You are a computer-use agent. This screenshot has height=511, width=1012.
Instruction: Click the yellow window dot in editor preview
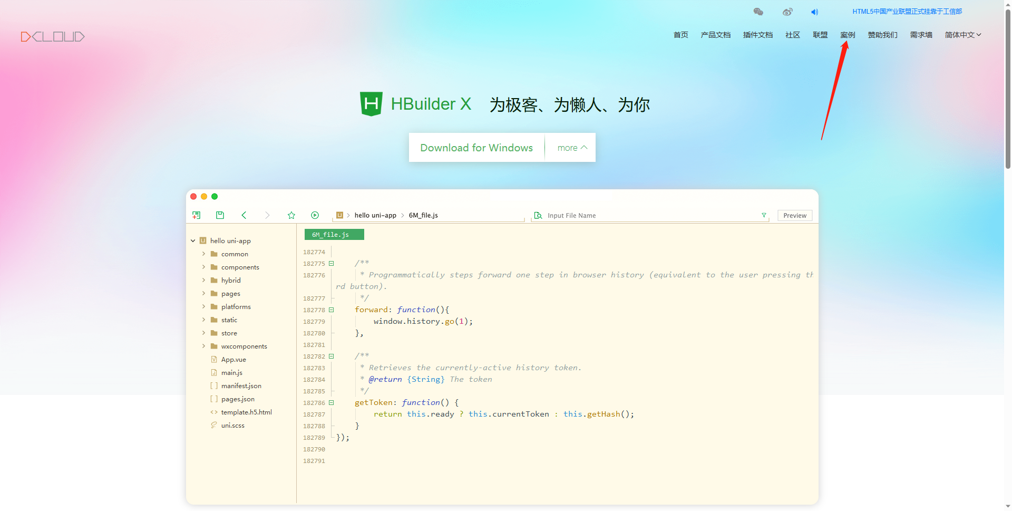pos(204,196)
